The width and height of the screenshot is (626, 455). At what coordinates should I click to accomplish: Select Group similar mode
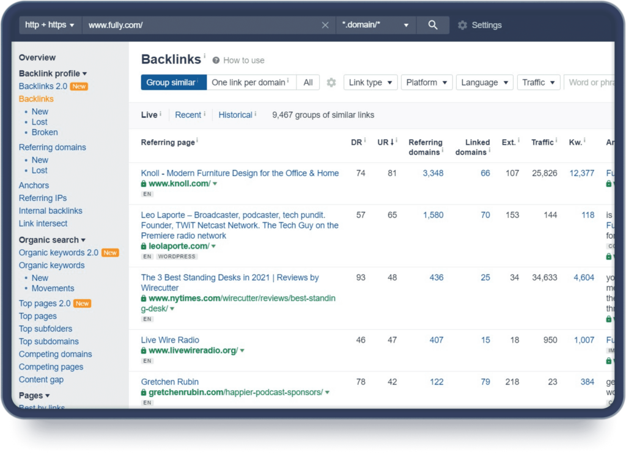(x=174, y=82)
